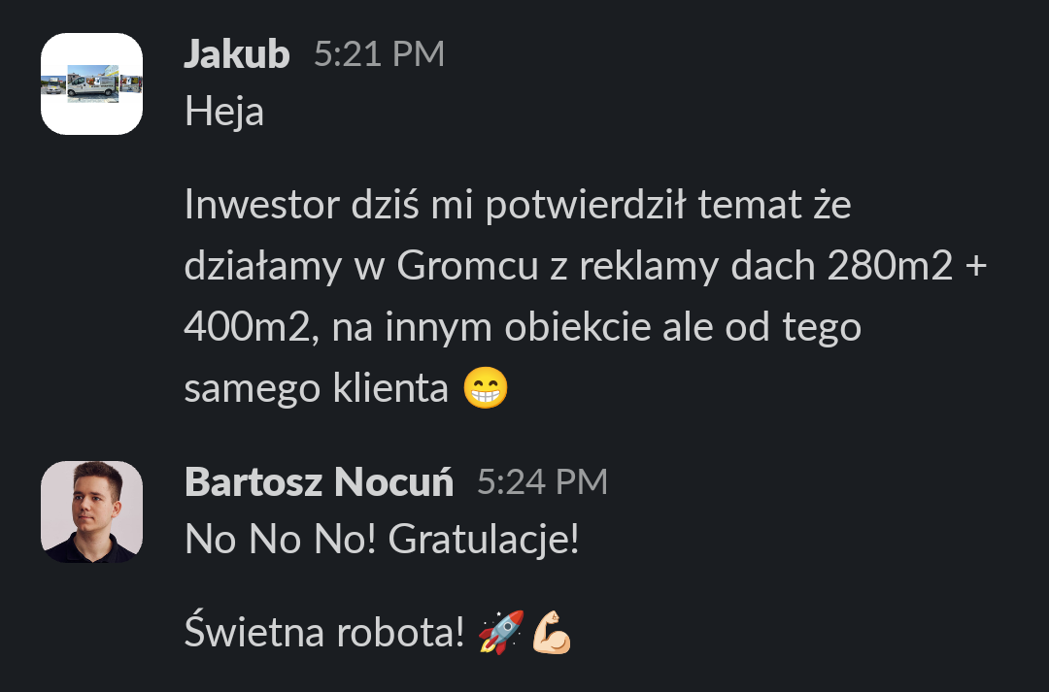The height and width of the screenshot is (692, 1049).
Task: Open Bartosz Nocuń's profile photo
Action: (x=91, y=511)
